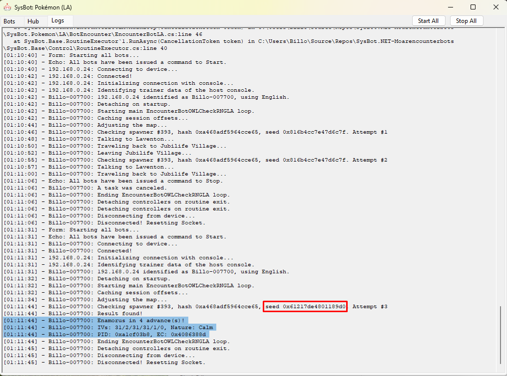The width and height of the screenshot is (507, 376).
Task: Click the 'Attempt #1' log text
Action: tap(370, 132)
